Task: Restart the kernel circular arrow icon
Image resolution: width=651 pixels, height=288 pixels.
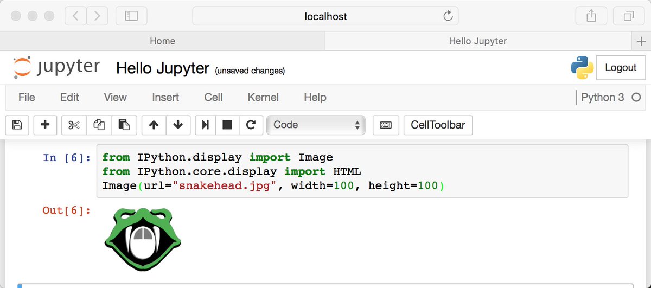Action: 251,125
